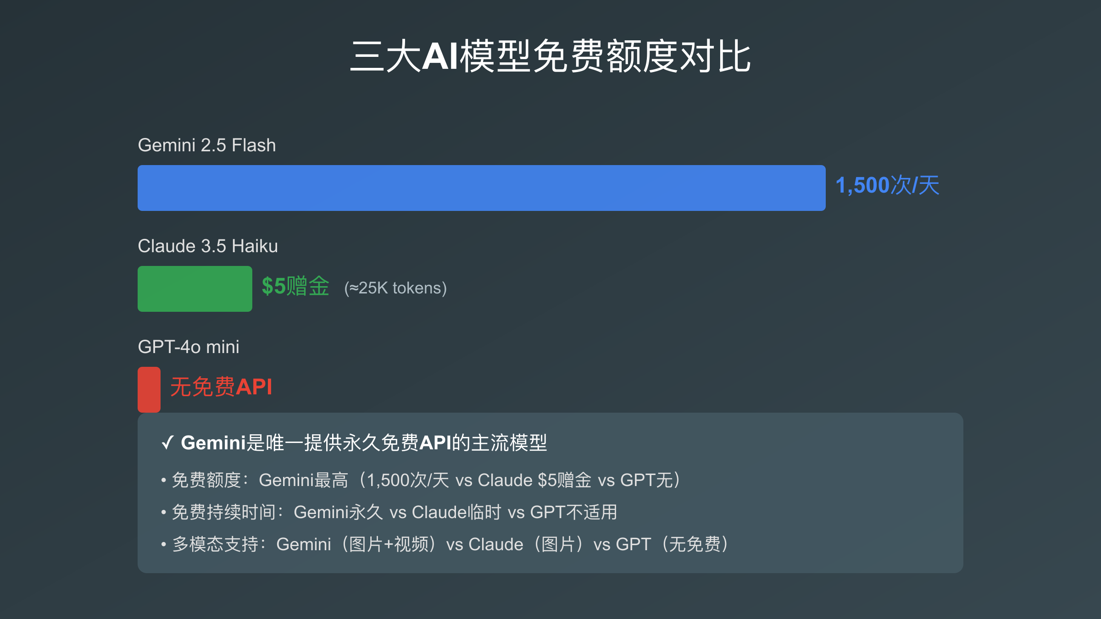Click "Gemini(图片+视频)" in the last bullet
This screenshot has width=1101, height=619.
[x=356, y=544]
